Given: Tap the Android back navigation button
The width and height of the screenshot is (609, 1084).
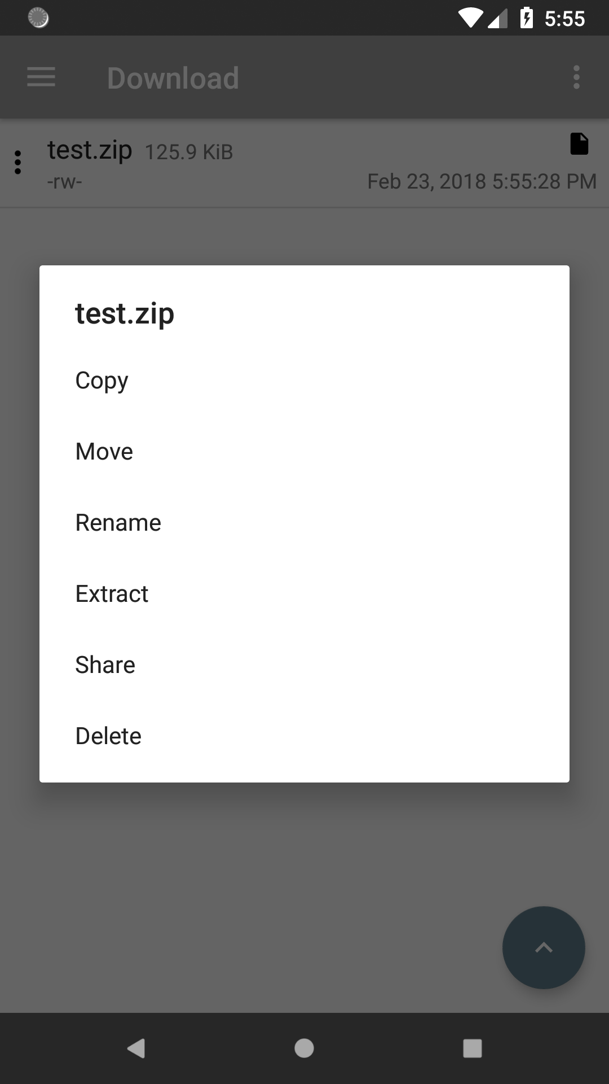Looking at the screenshot, I should (x=136, y=1048).
